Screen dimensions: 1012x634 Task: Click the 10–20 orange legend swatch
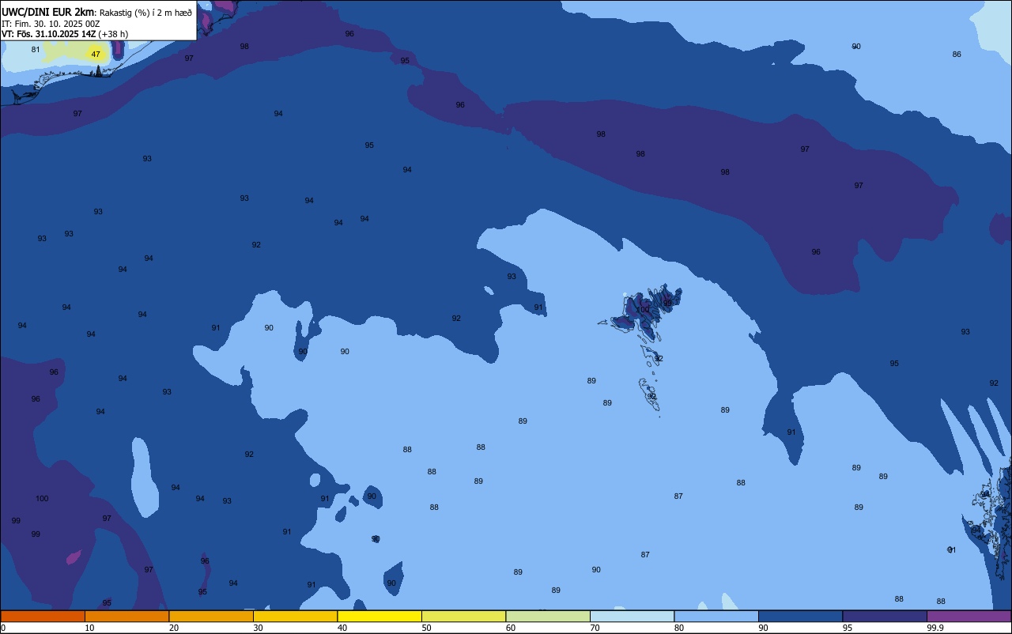click(x=126, y=616)
